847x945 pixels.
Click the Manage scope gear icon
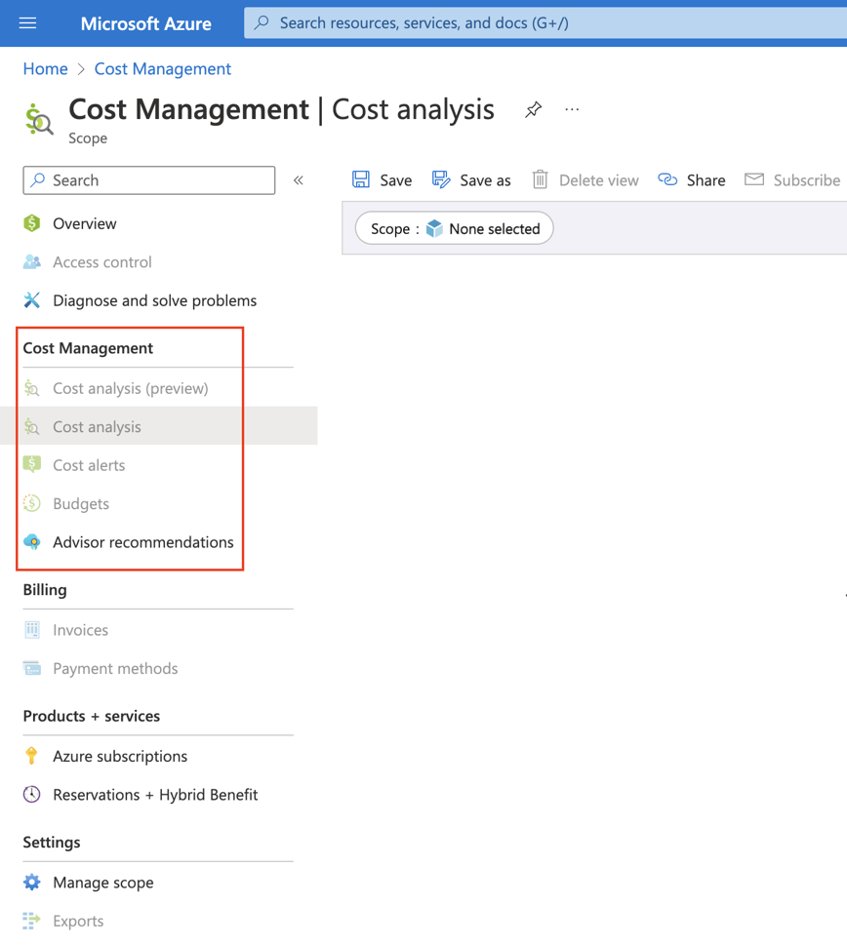(x=32, y=882)
